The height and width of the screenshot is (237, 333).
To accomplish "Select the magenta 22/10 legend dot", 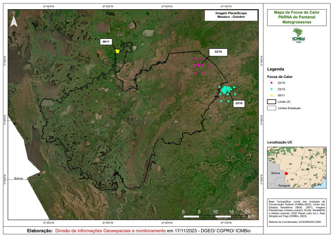I will pos(272,83).
